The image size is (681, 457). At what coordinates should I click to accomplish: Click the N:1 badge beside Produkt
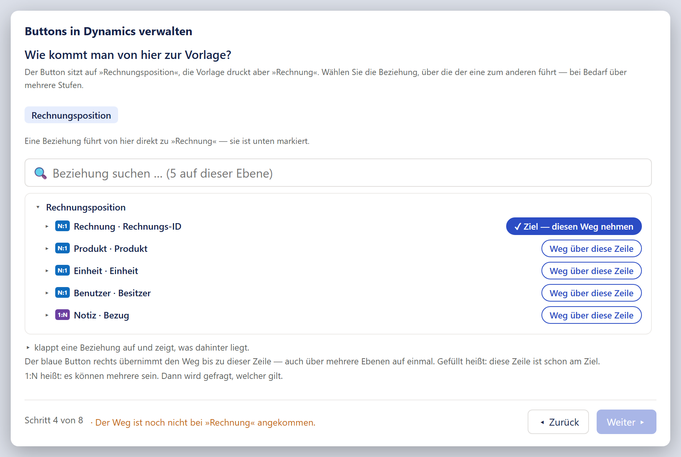coord(63,248)
